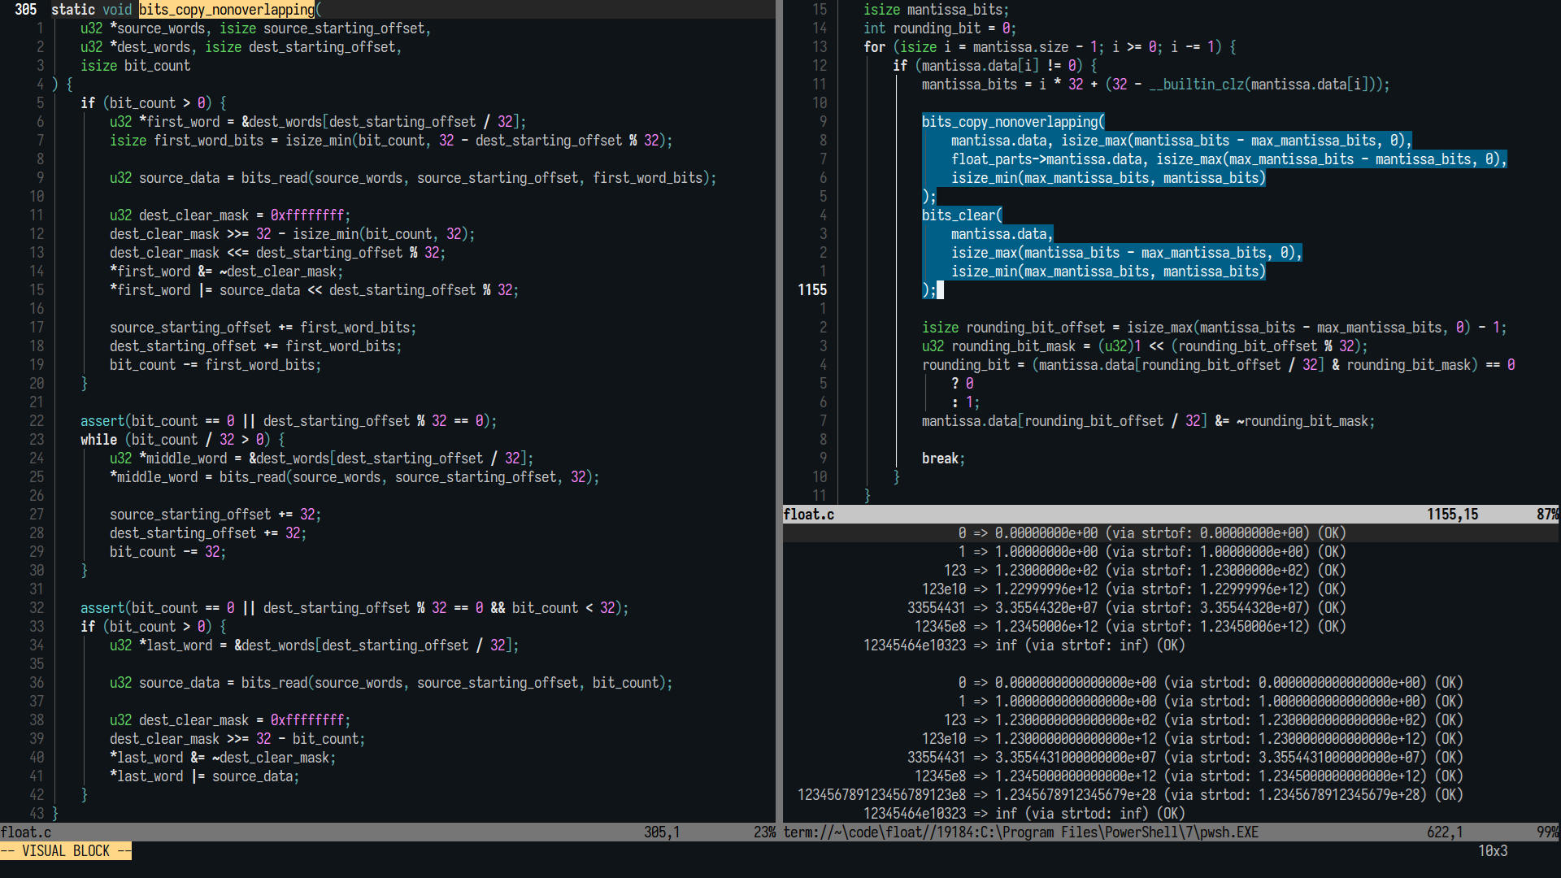Click the first assert line in the left pane
The width and height of the screenshot is (1561, 878).
coord(288,421)
